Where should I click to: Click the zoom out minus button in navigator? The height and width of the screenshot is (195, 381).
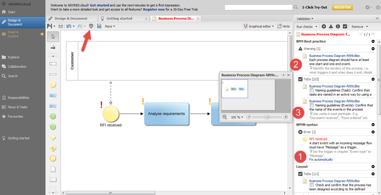tap(248, 117)
